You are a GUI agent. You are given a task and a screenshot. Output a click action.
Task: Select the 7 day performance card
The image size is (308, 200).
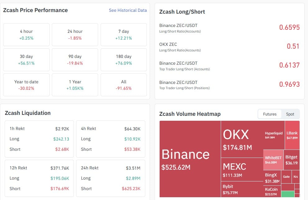[124, 35]
